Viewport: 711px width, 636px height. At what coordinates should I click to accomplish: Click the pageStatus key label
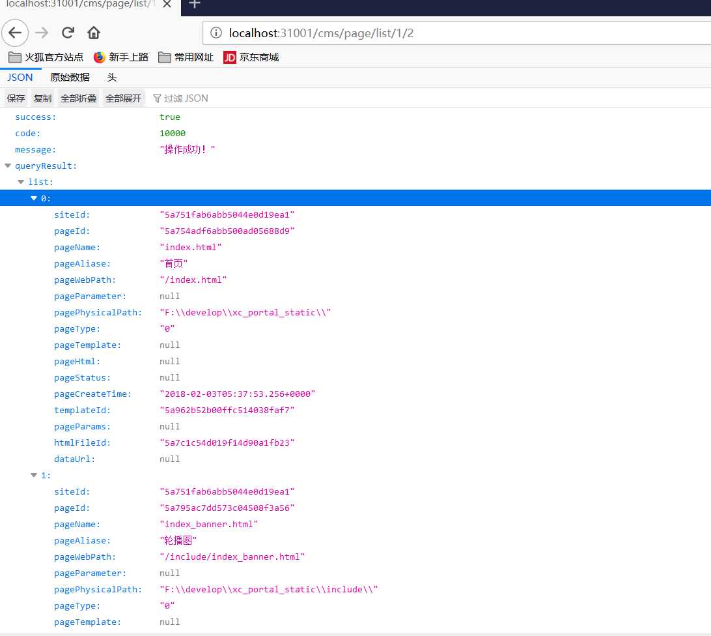pyautogui.click(x=82, y=377)
